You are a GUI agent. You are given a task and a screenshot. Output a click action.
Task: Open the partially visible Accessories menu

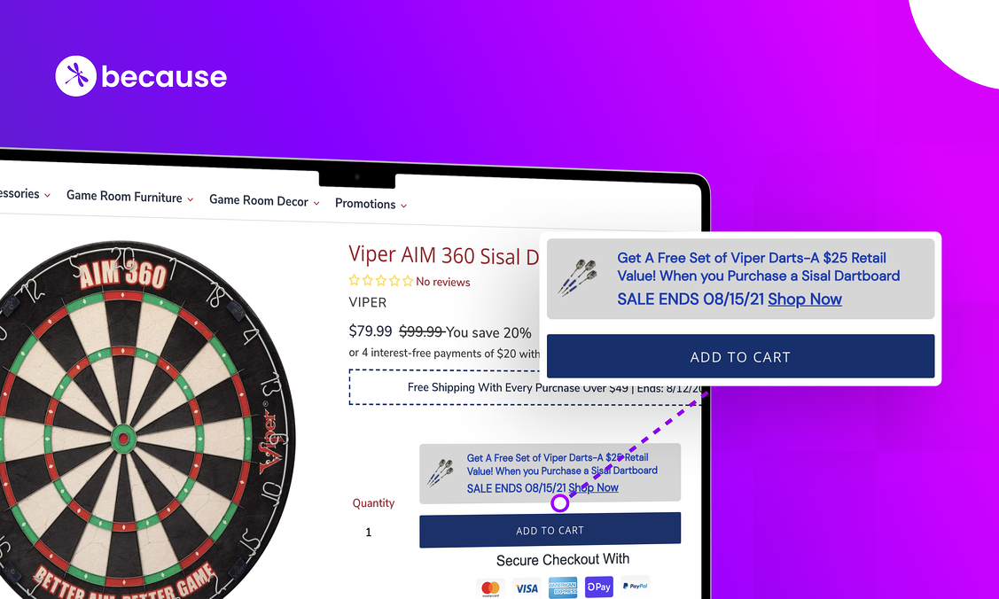click(25, 193)
